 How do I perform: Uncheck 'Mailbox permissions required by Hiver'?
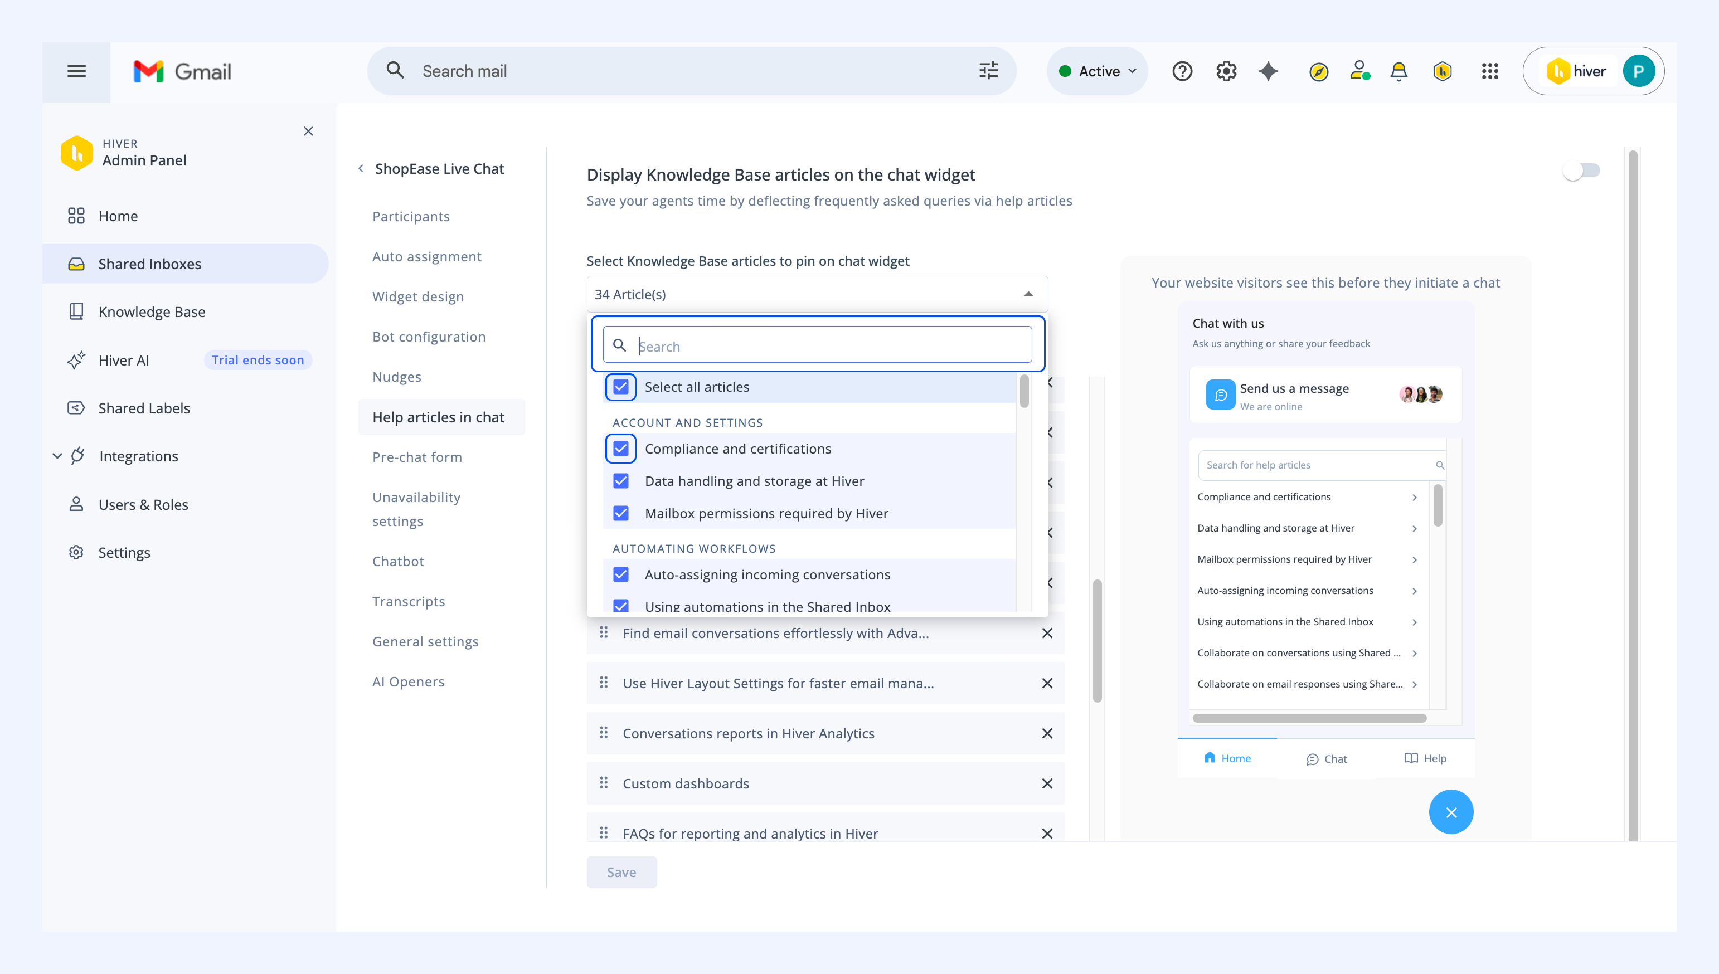point(620,513)
